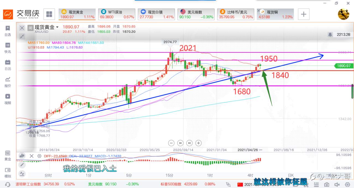Click the customer service headset icon

point(8,184)
